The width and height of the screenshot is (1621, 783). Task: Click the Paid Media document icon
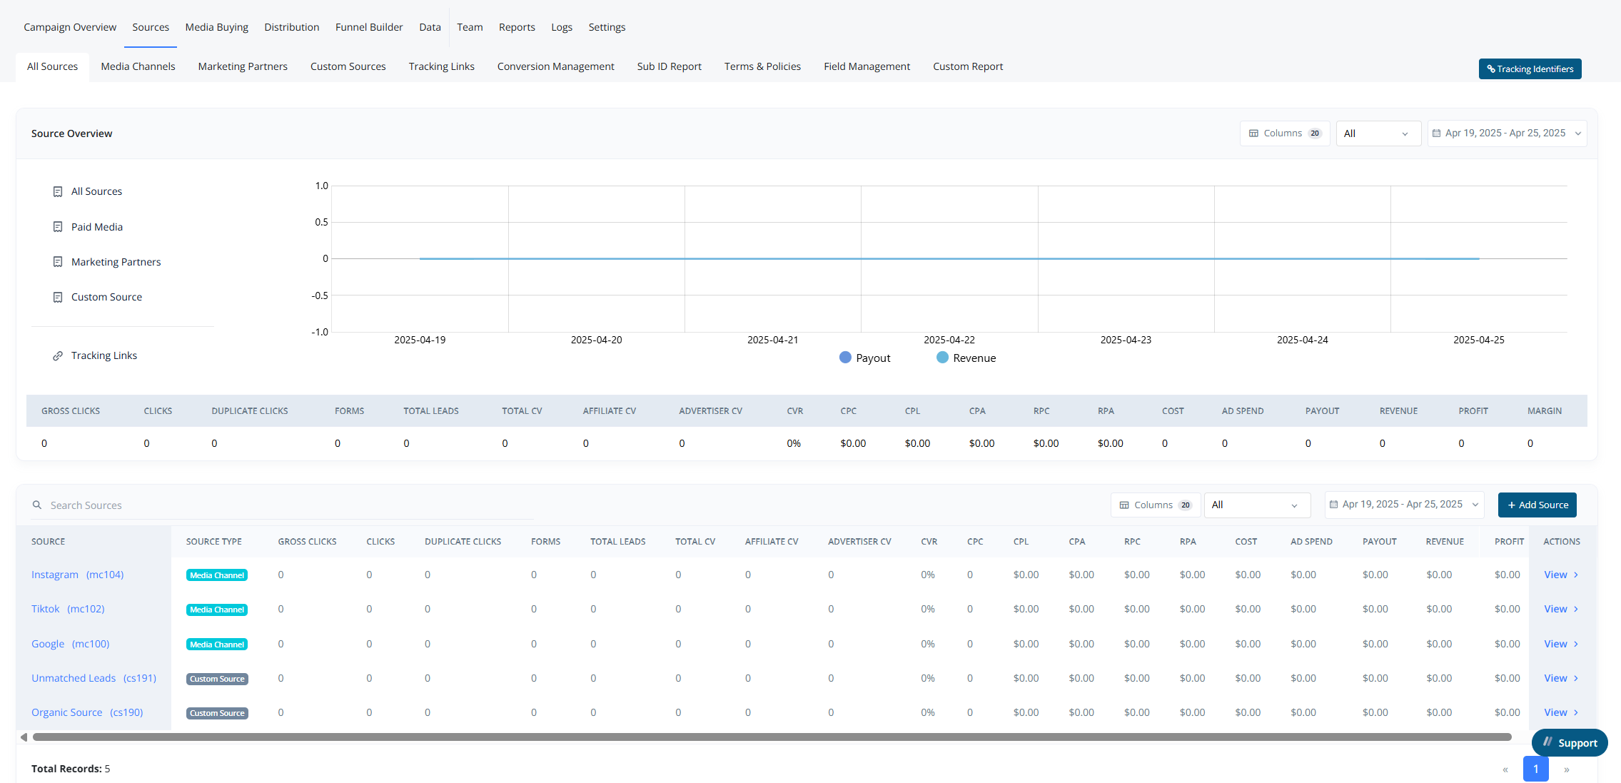[58, 227]
